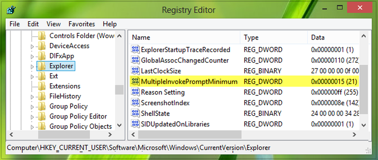Click the values pane scroll right arrow
Screen dimensions: 378x160
point(355,134)
